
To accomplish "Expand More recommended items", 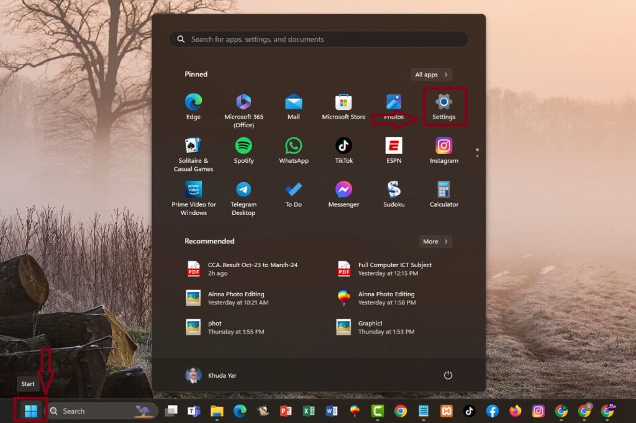I will click(435, 242).
